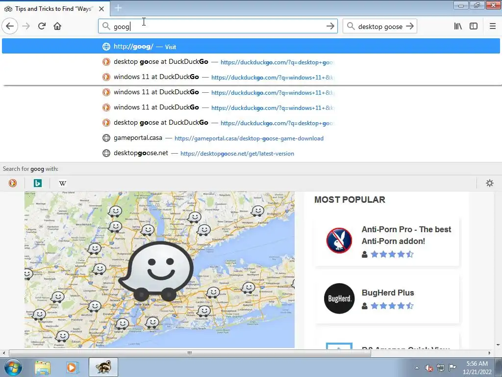This screenshot has height=377, width=502.
Task: Click the BugHerd round black logo
Action: coord(339,298)
